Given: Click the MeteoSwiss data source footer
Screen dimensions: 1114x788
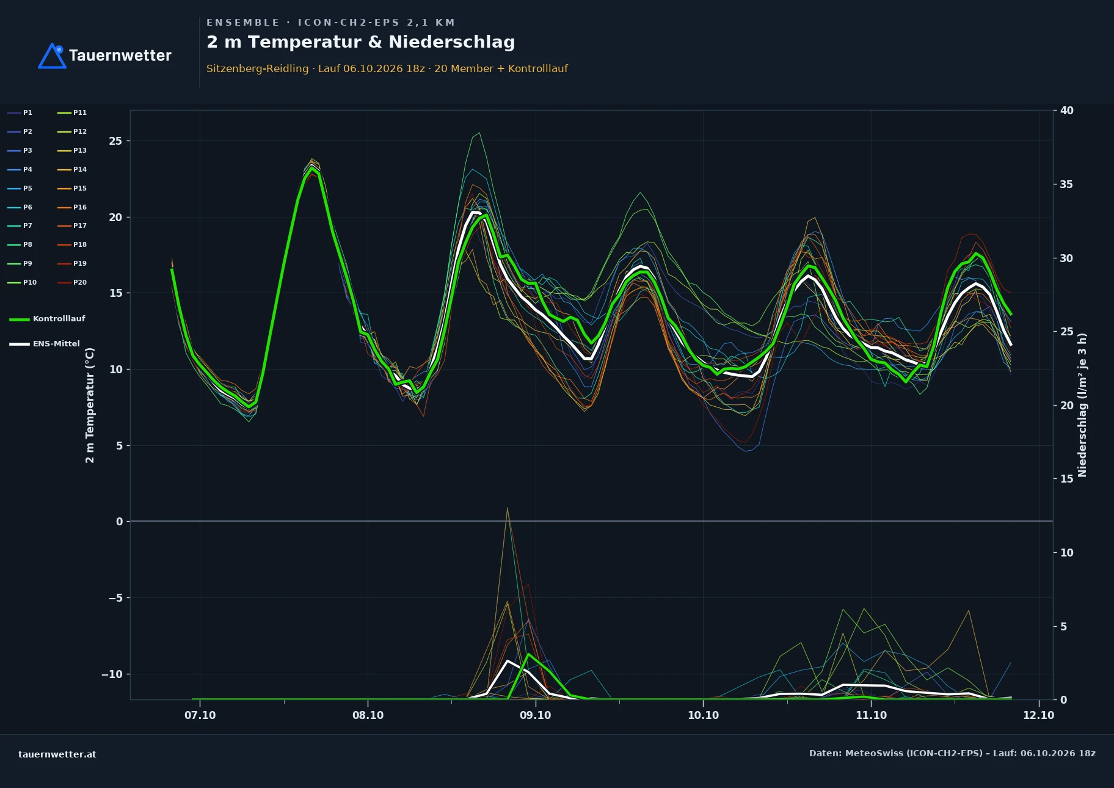Looking at the screenshot, I should pos(952,753).
